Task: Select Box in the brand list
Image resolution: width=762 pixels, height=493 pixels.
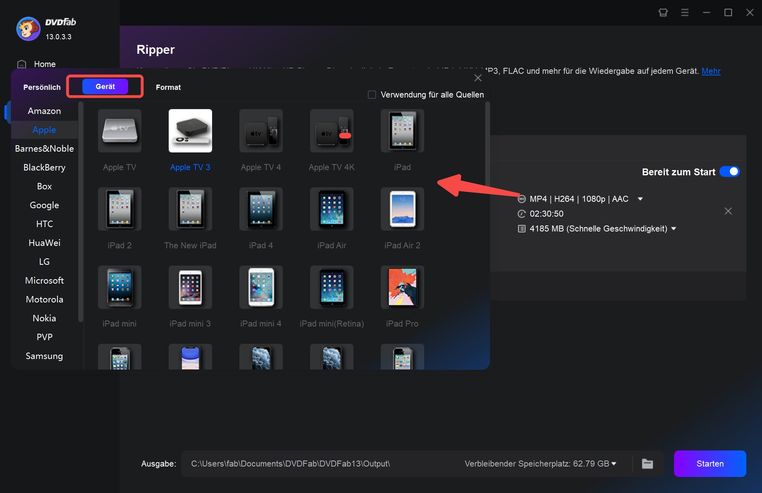Action: 45,187
